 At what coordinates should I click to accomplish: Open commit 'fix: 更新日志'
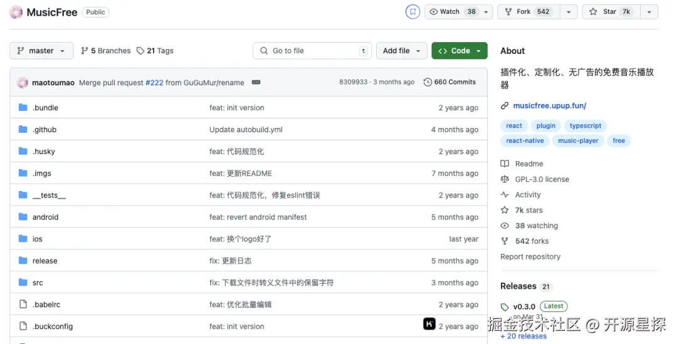click(230, 261)
